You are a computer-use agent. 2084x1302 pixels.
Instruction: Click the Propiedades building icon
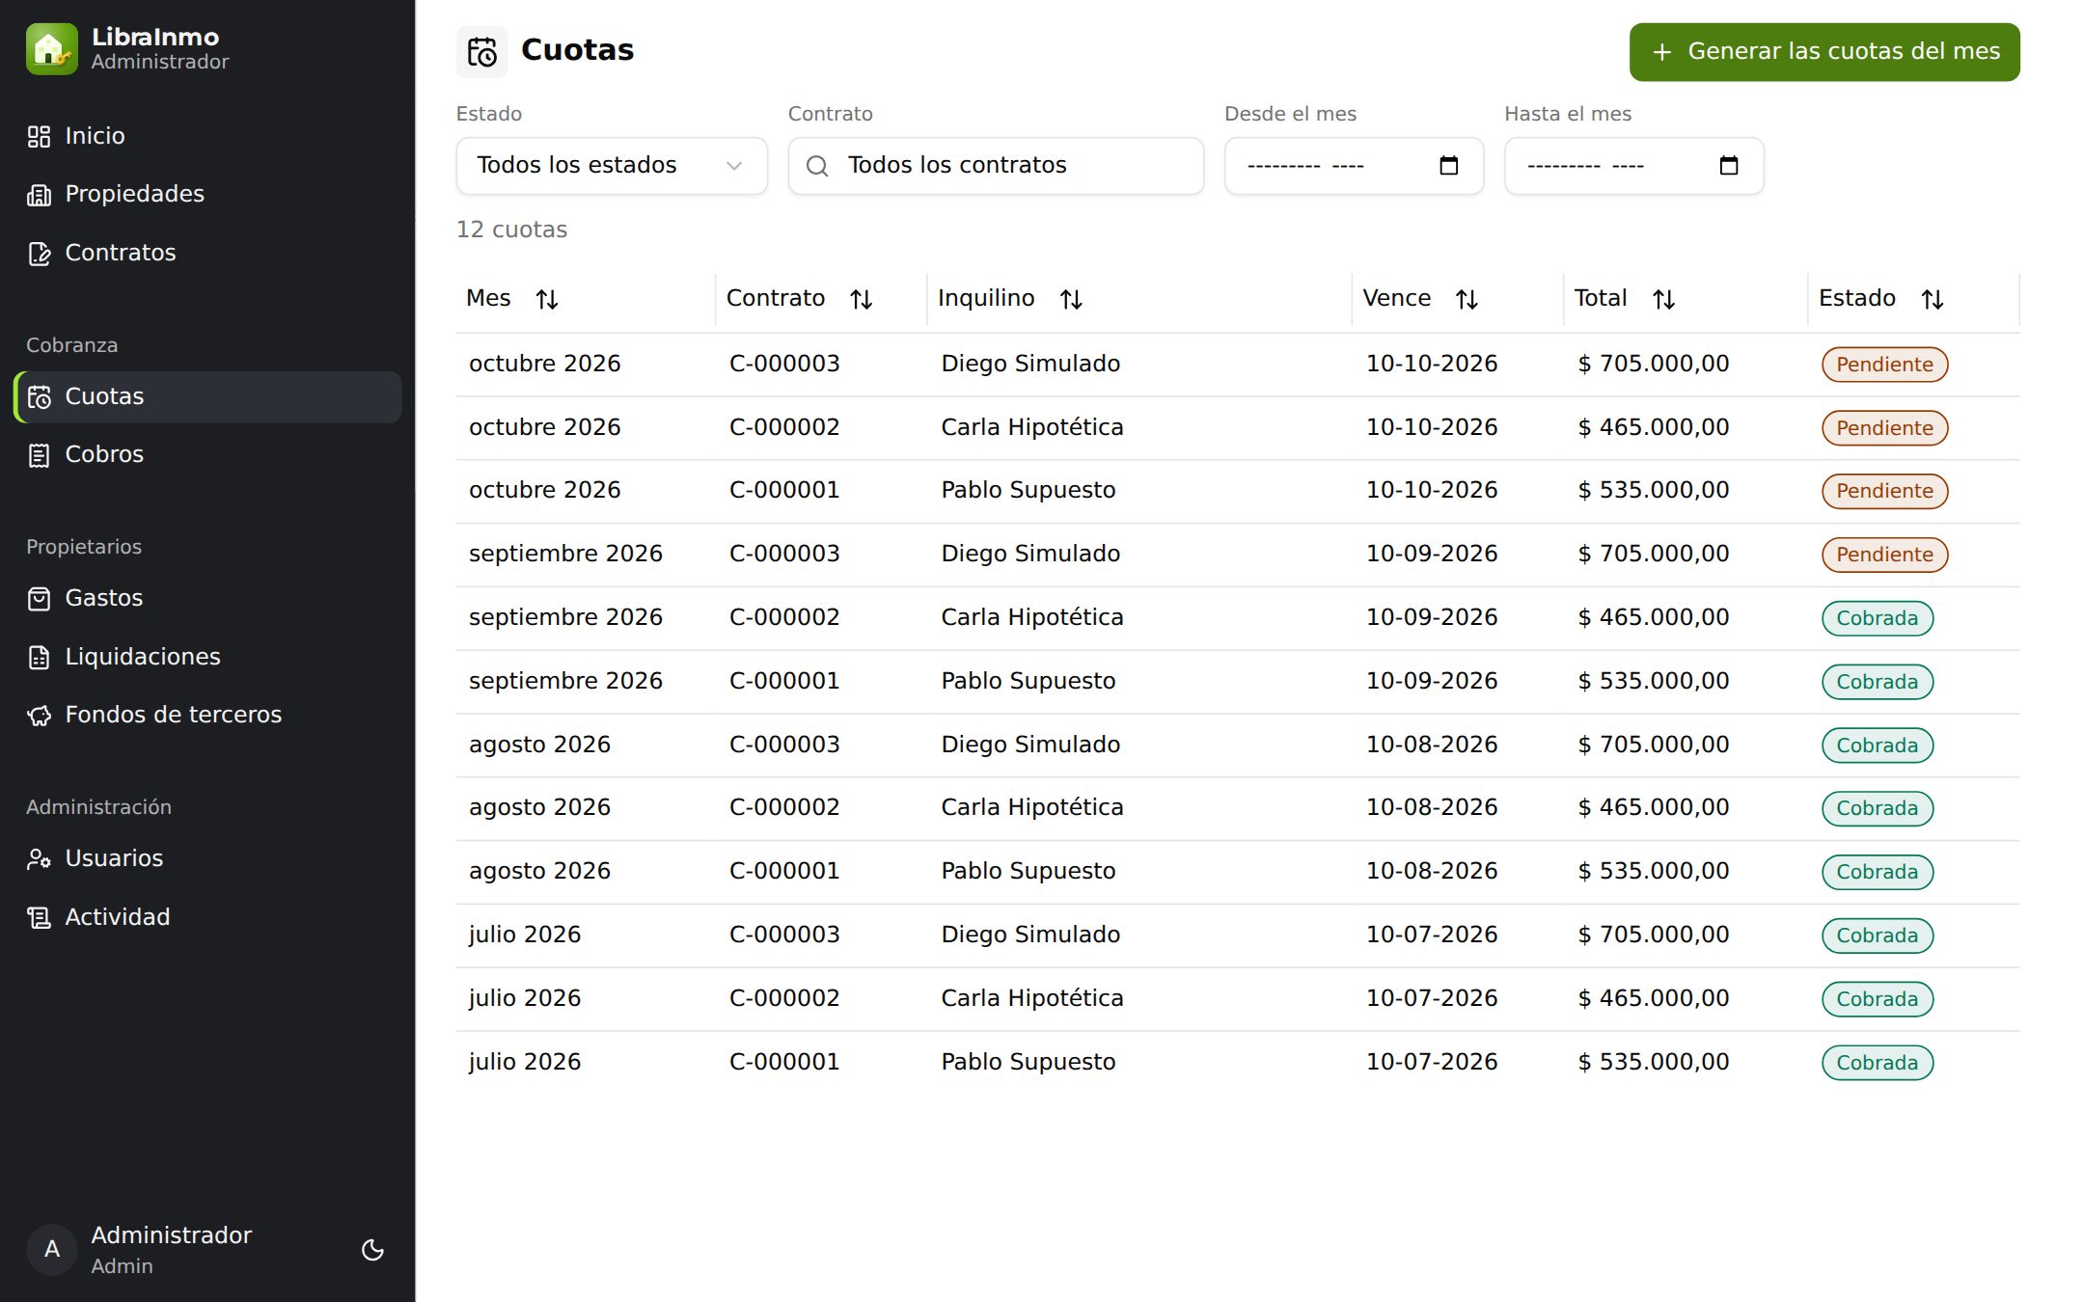pyautogui.click(x=39, y=195)
